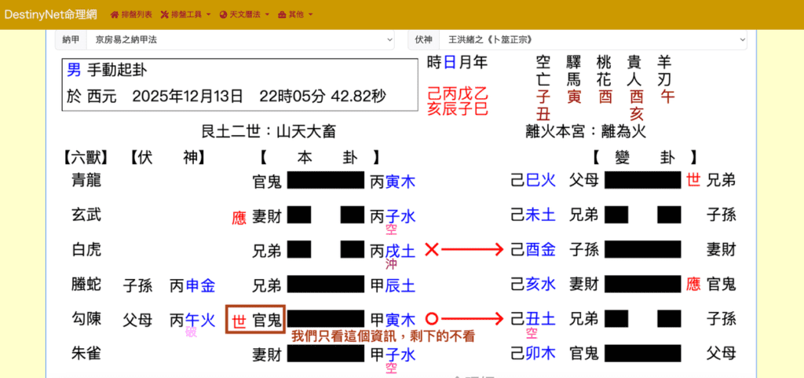Click the wrench icon beside 排盤工具
This screenshot has height=378, width=804.
pos(164,15)
